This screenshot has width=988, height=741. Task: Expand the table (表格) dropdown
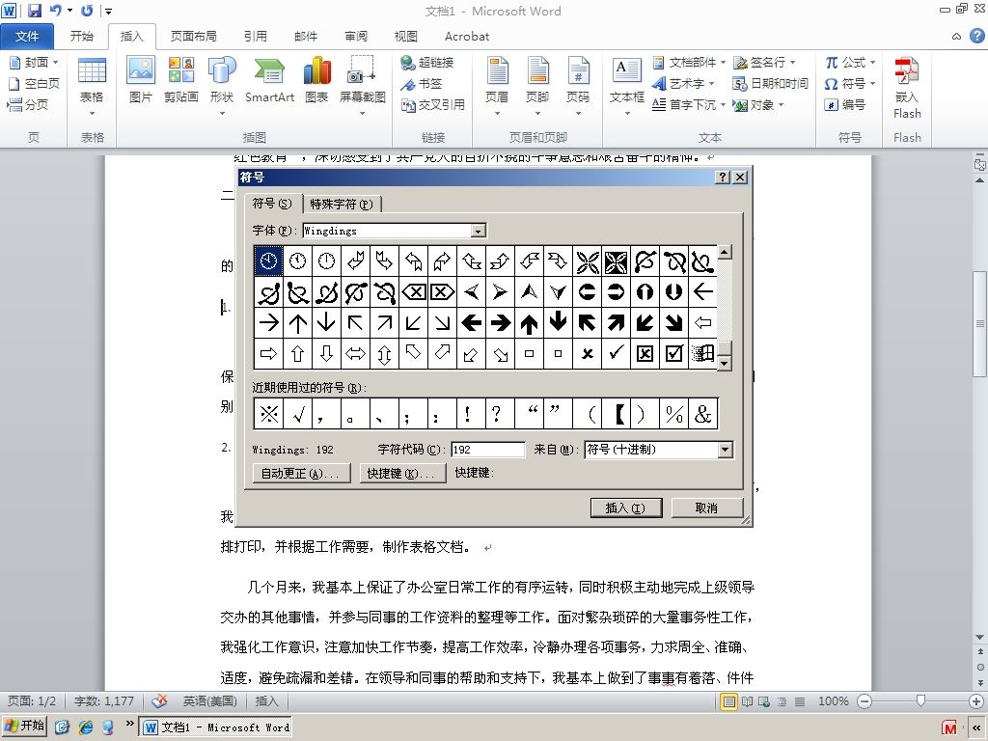click(92, 114)
